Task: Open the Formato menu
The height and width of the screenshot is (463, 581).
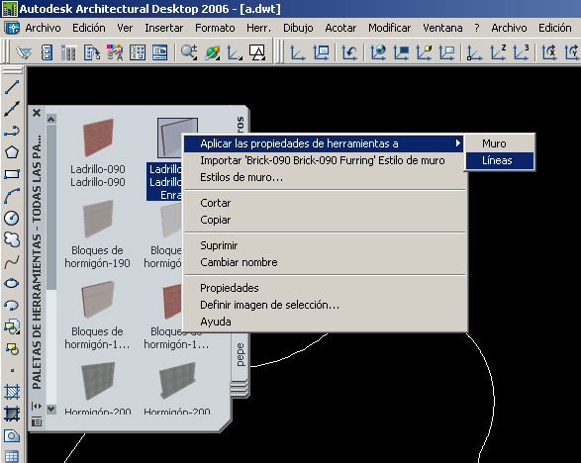Action: (x=215, y=28)
